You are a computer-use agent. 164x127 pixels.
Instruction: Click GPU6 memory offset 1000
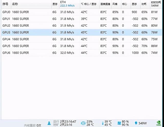pos(135,53)
